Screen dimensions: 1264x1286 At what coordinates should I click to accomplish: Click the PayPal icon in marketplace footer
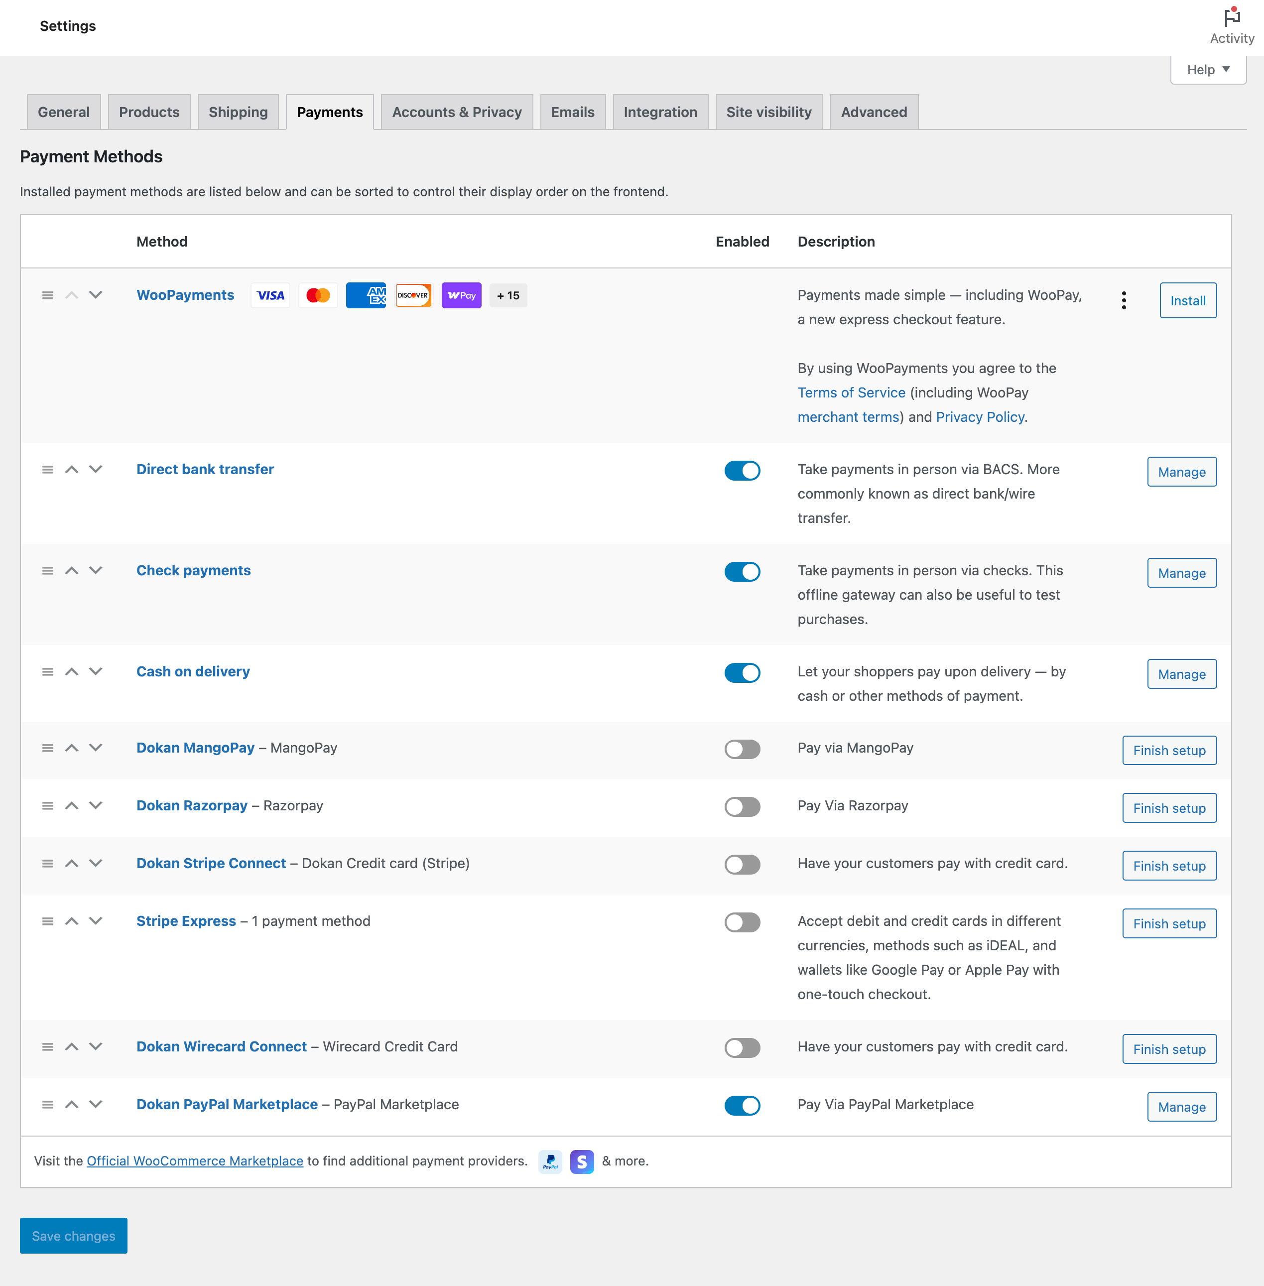pyautogui.click(x=550, y=1161)
